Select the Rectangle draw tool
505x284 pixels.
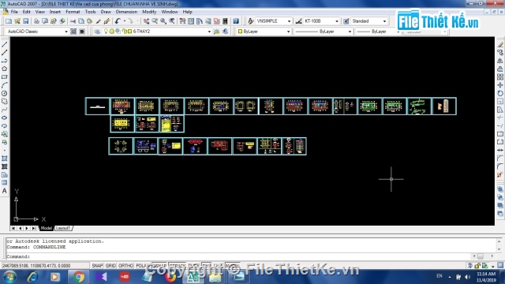(x=5, y=77)
